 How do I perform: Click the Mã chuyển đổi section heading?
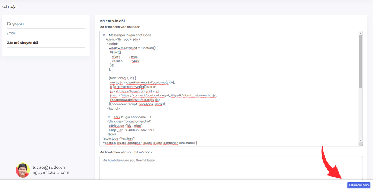tap(112, 21)
